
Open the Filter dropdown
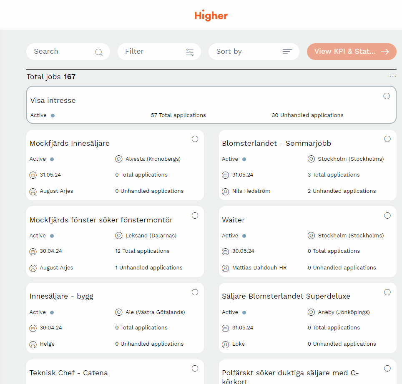click(x=159, y=52)
